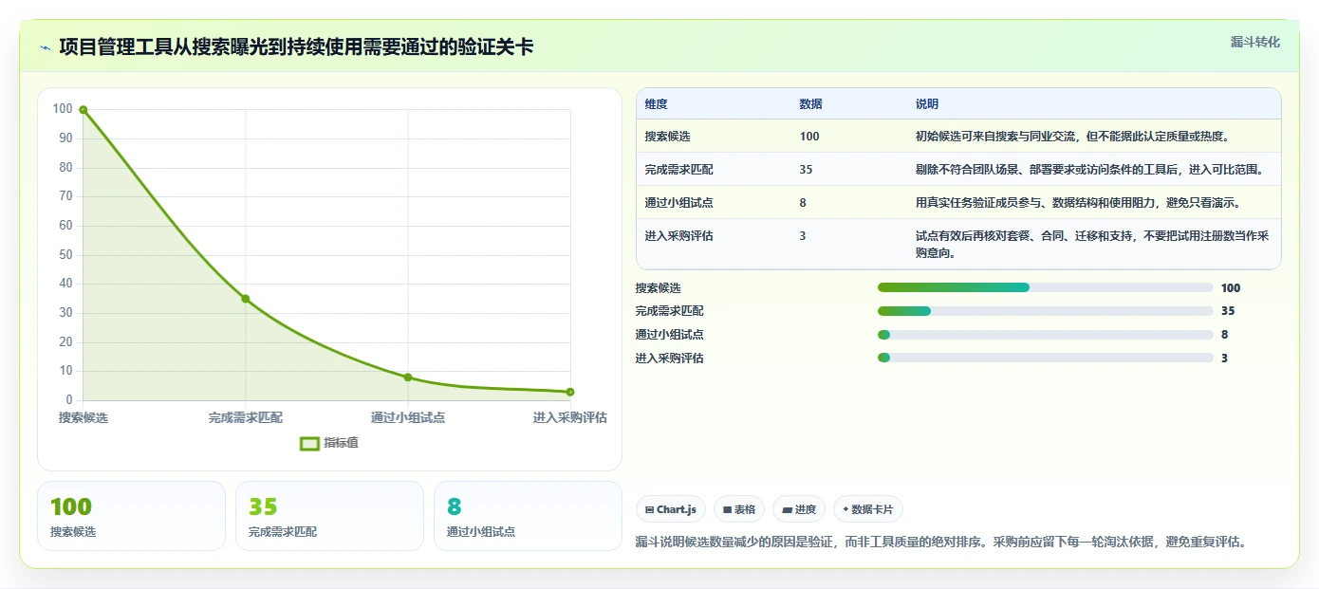Image resolution: width=1319 pixels, height=589 pixels.
Task: Click the 搜索候选 label in the progress list
Action: 659,287
